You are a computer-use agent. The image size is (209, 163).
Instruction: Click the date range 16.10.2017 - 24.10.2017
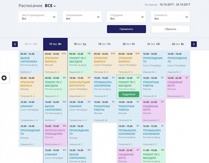tap(175, 5)
